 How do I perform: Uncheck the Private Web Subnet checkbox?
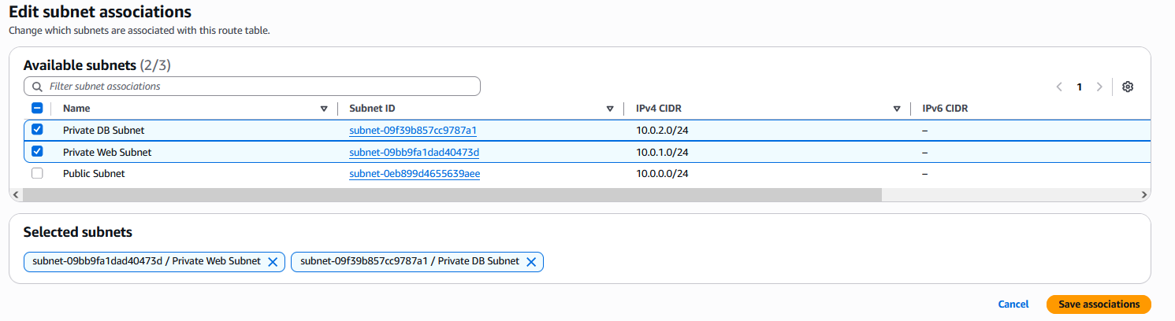(37, 152)
